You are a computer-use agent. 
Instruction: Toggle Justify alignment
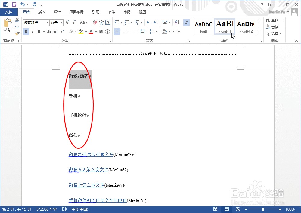(136, 32)
